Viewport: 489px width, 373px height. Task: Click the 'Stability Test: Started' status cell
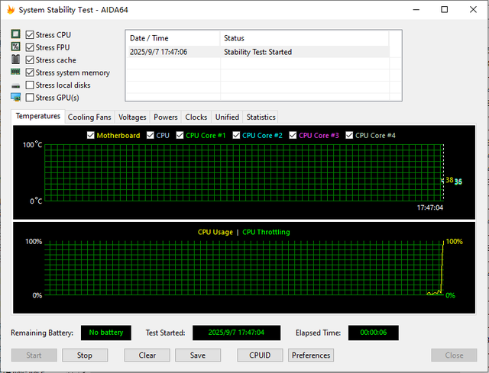click(x=258, y=52)
